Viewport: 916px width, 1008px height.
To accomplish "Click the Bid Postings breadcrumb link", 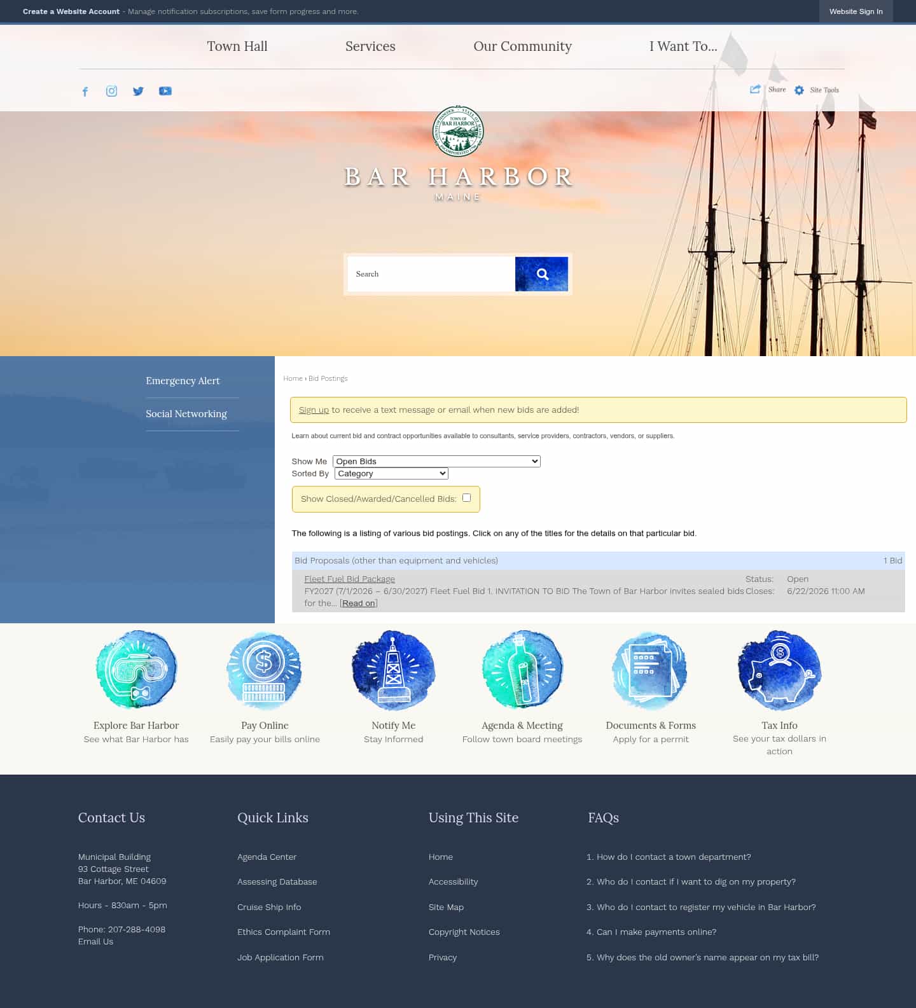I will tap(328, 378).
